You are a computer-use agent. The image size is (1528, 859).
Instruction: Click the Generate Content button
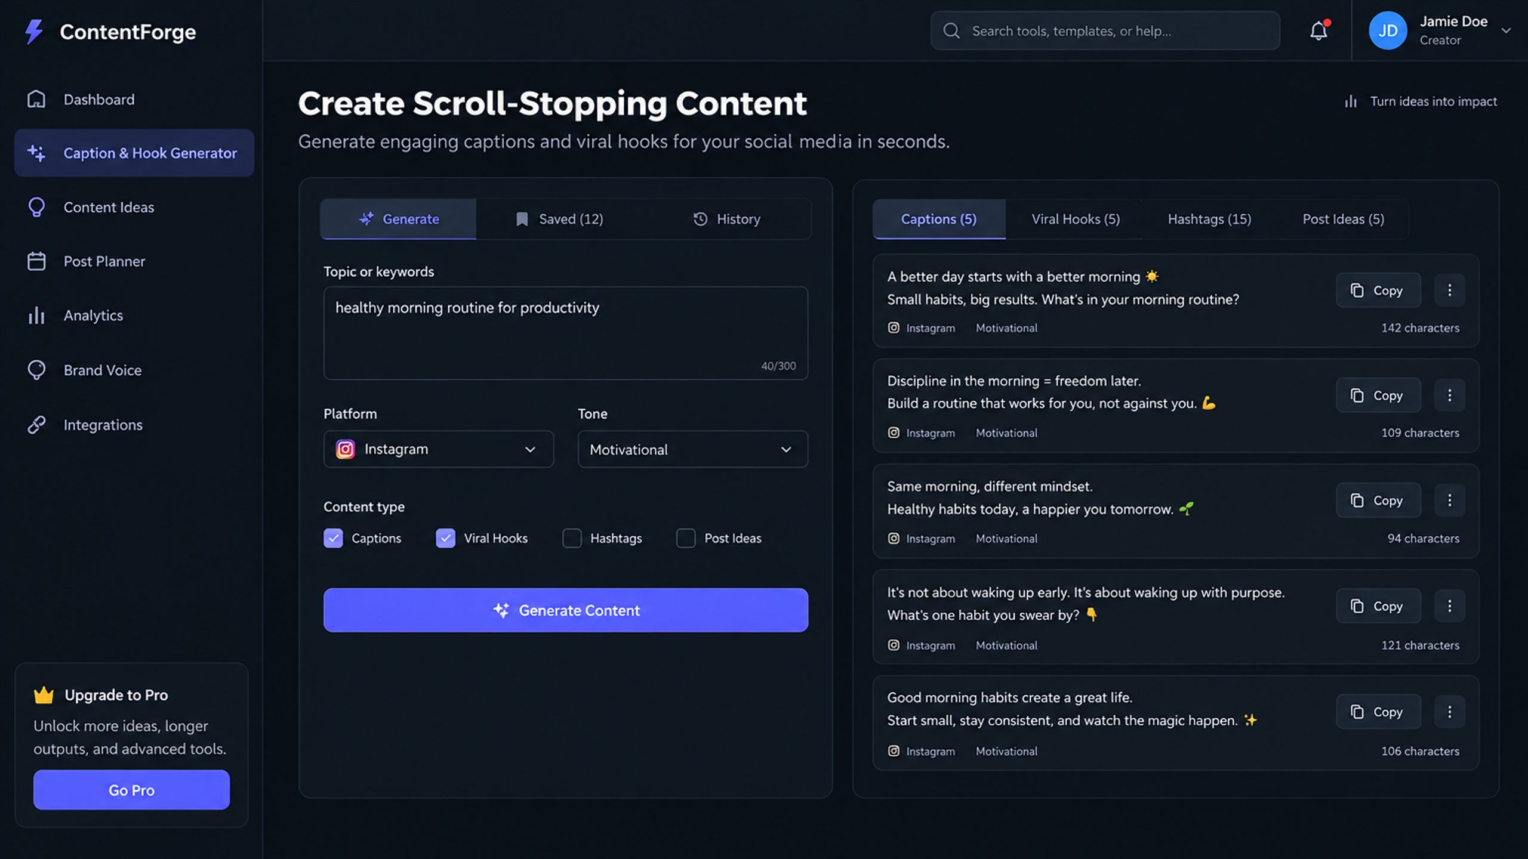point(566,610)
